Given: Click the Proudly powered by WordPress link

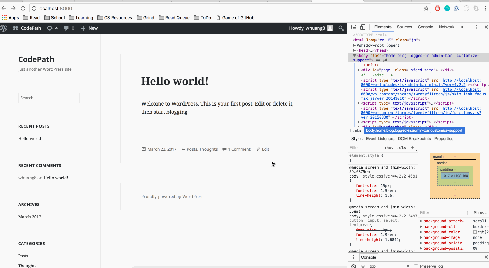Looking at the screenshot, I should click(172, 196).
